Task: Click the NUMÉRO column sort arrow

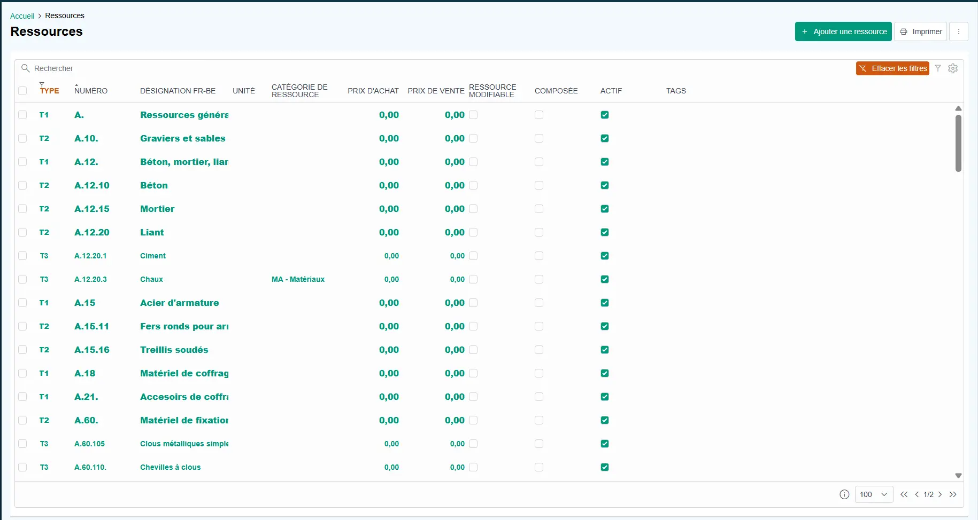Action: point(76,85)
